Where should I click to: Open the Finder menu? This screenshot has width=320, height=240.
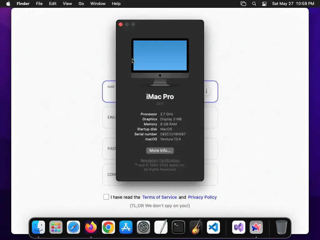click(x=23, y=4)
